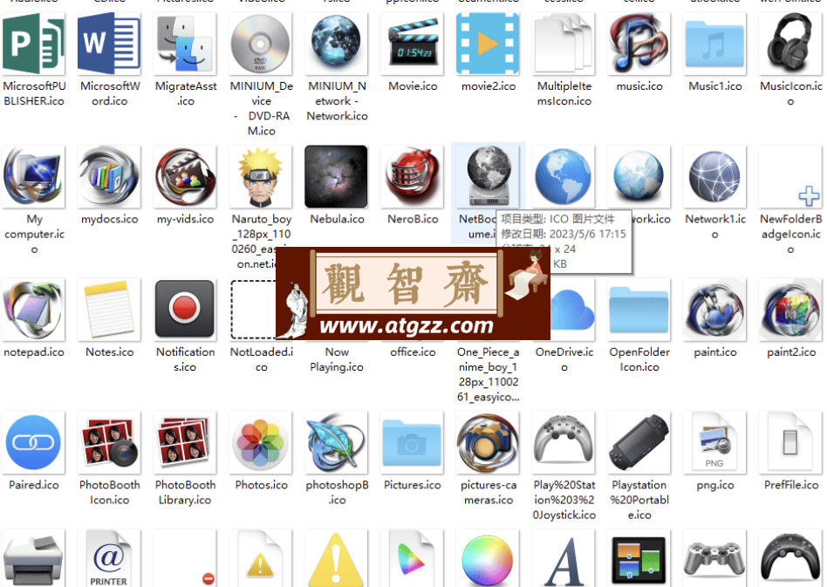Select the movie2.ico filmstrip play icon

coord(488,44)
